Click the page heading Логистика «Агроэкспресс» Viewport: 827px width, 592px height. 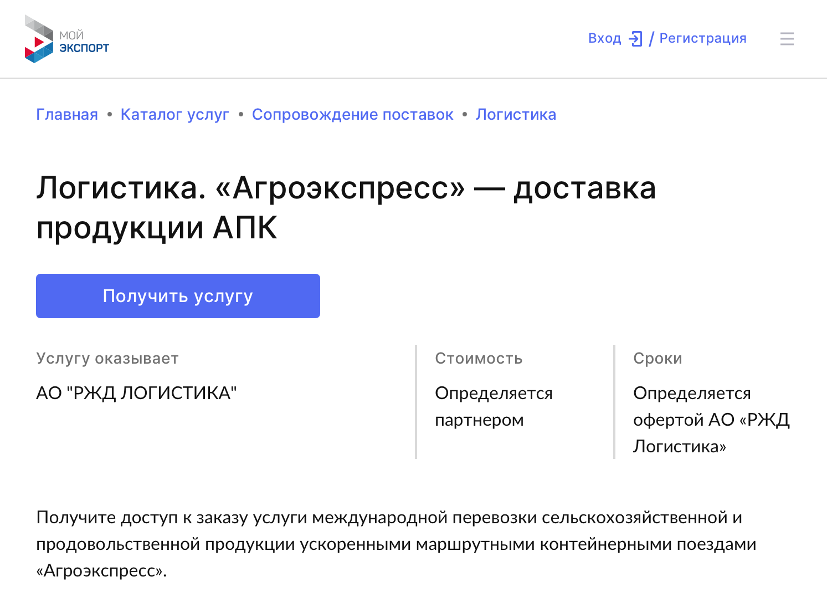coord(346,208)
